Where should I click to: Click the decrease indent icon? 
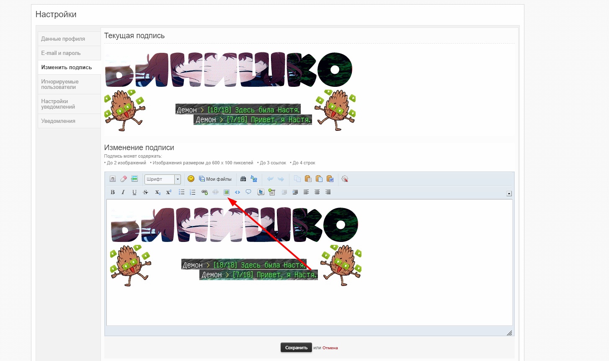284,192
